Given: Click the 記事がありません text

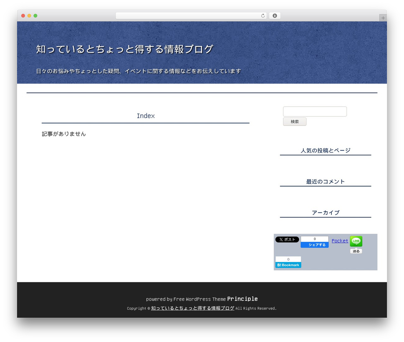Looking at the screenshot, I should click(64, 134).
